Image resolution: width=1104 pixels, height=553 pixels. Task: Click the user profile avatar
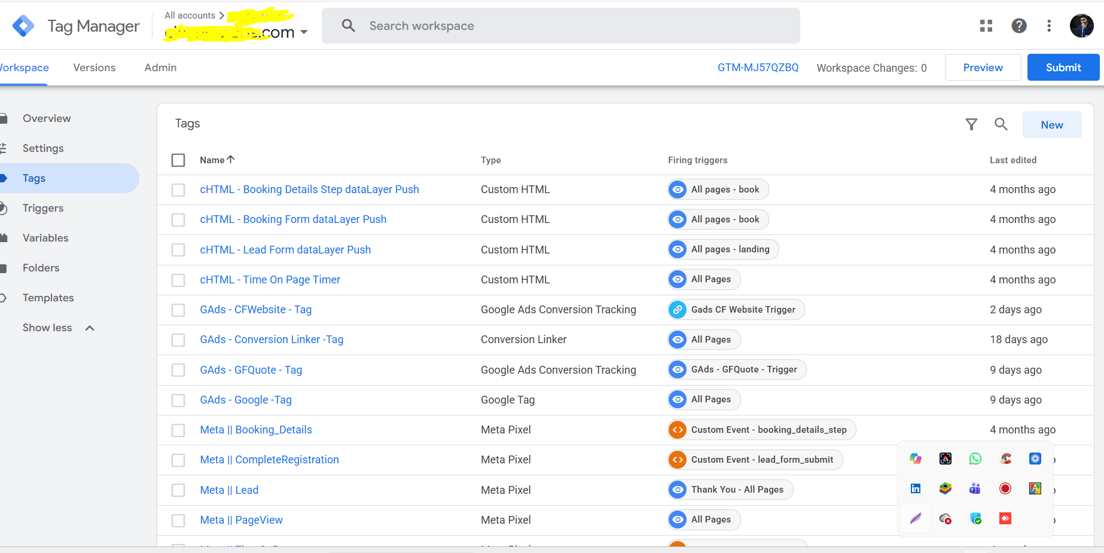pos(1082,26)
